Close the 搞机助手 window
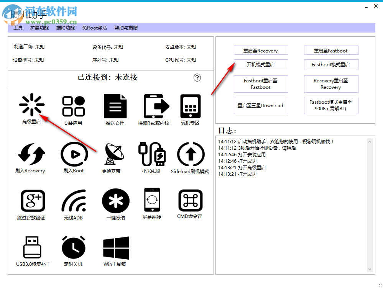 [376, 6]
